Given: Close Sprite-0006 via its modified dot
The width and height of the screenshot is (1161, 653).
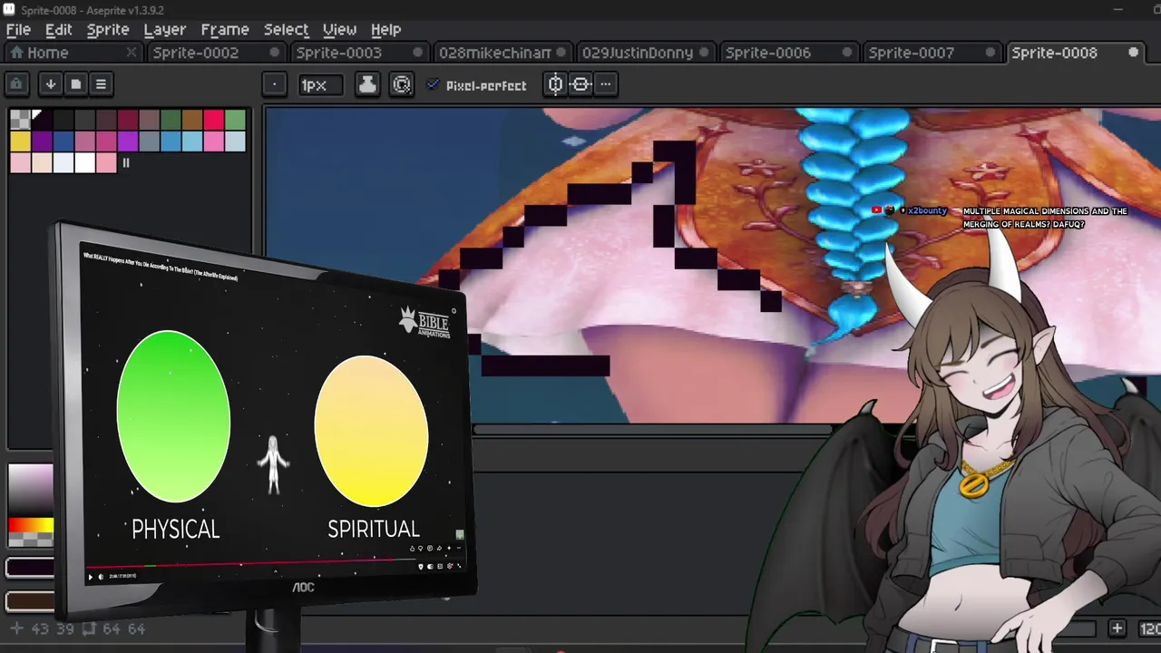Looking at the screenshot, I should pyautogui.click(x=847, y=53).
